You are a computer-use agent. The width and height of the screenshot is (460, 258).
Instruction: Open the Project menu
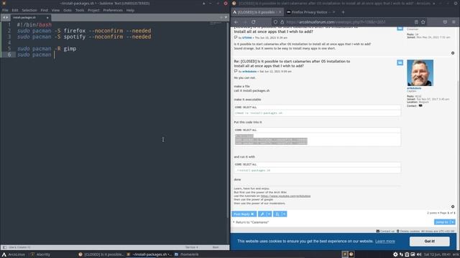(93, 10)
